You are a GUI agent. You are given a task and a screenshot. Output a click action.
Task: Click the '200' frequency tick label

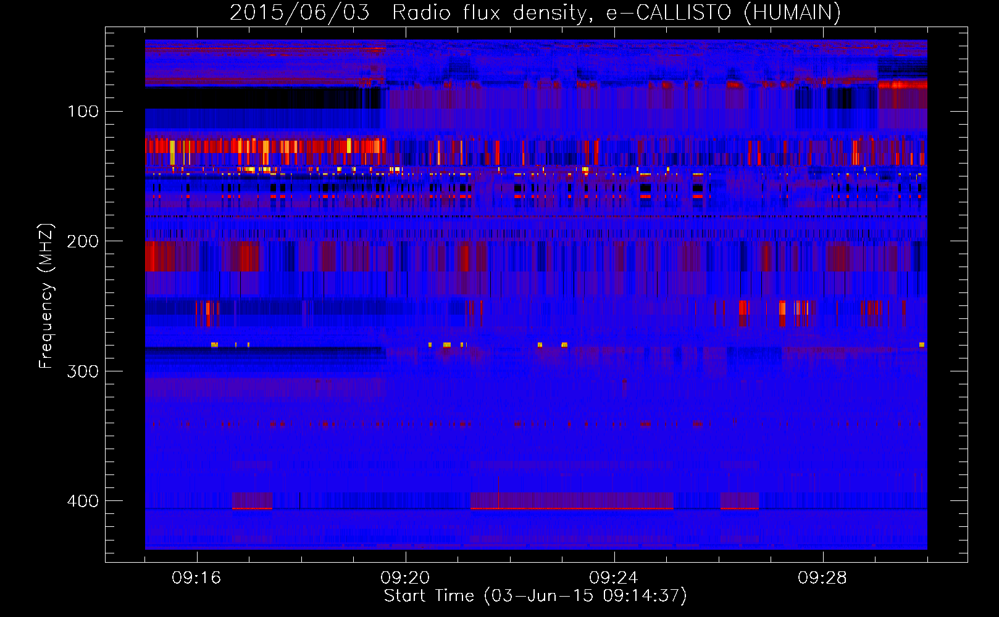click(x=83, y=241)
